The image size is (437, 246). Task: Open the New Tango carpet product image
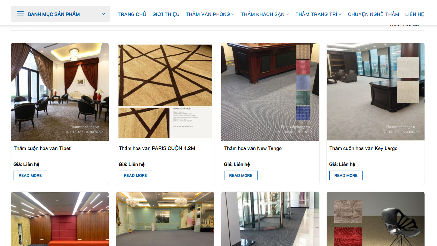click(x=270, y=92)
